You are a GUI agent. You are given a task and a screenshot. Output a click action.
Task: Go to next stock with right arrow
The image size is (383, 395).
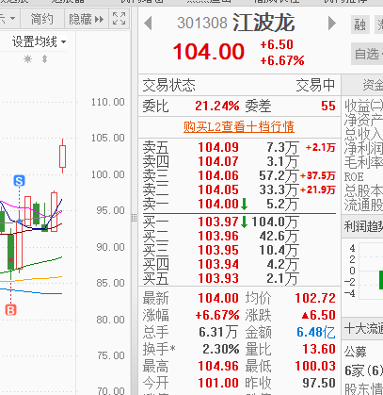click(x=331, y=24)
